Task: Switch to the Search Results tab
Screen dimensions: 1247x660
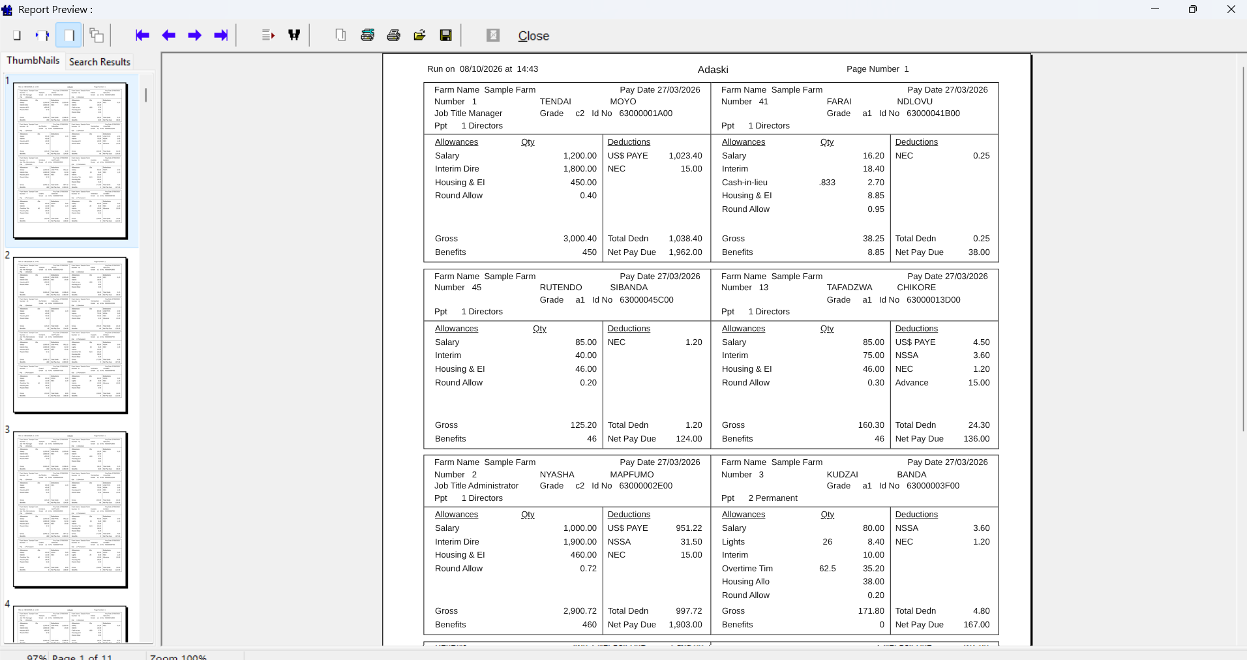Action: point(100,62)
